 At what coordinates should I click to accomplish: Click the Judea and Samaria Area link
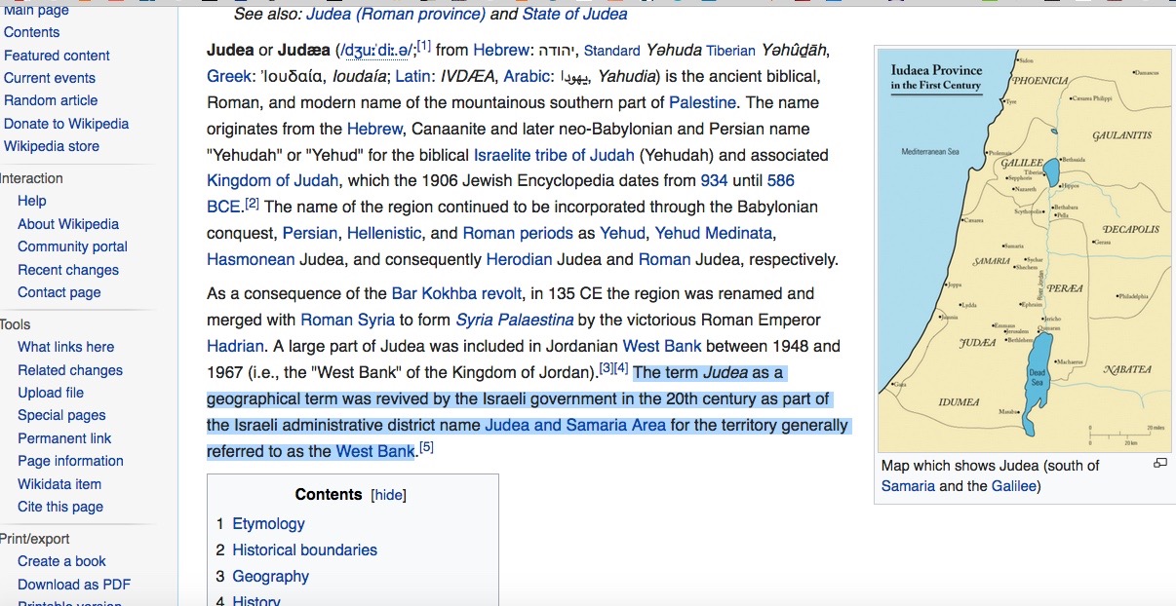[575, 425]
